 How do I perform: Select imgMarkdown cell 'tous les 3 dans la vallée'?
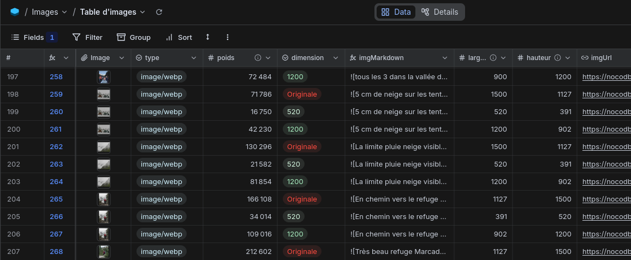[399, 77]
